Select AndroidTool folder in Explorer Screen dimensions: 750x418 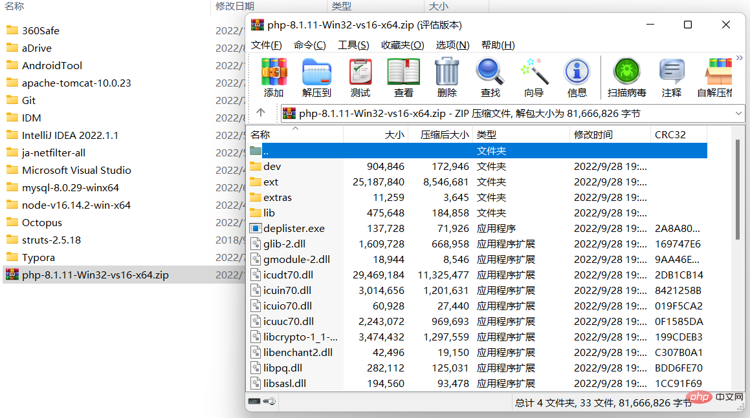click(x=52, y=65)
